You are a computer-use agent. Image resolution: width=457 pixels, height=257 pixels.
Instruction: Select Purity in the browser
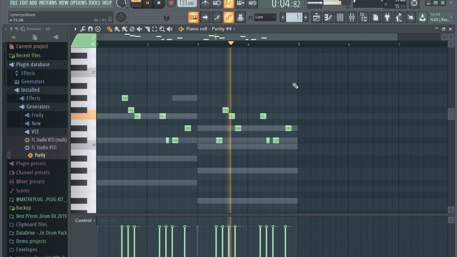pyautogui.click(x=40, y=155)
